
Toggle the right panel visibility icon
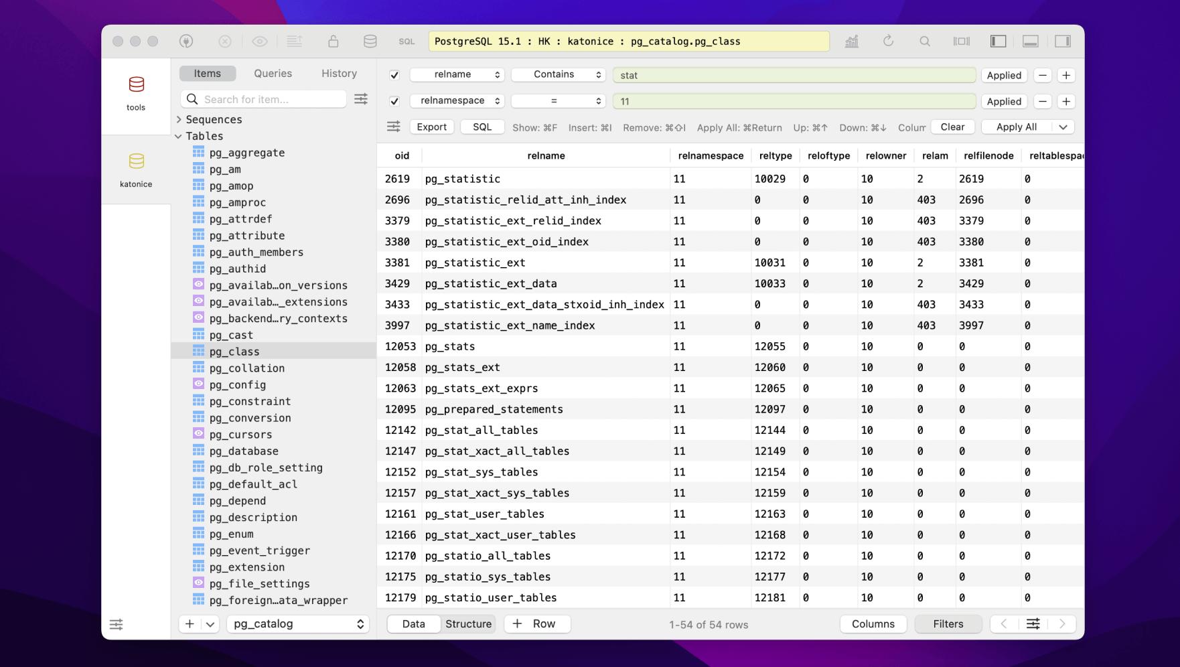(x=1063, y=41)
